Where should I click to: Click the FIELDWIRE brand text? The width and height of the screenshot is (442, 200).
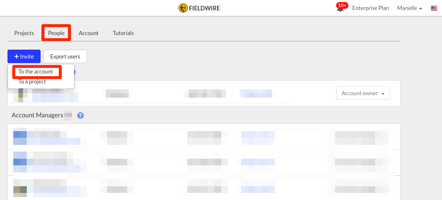coord(204,8)
